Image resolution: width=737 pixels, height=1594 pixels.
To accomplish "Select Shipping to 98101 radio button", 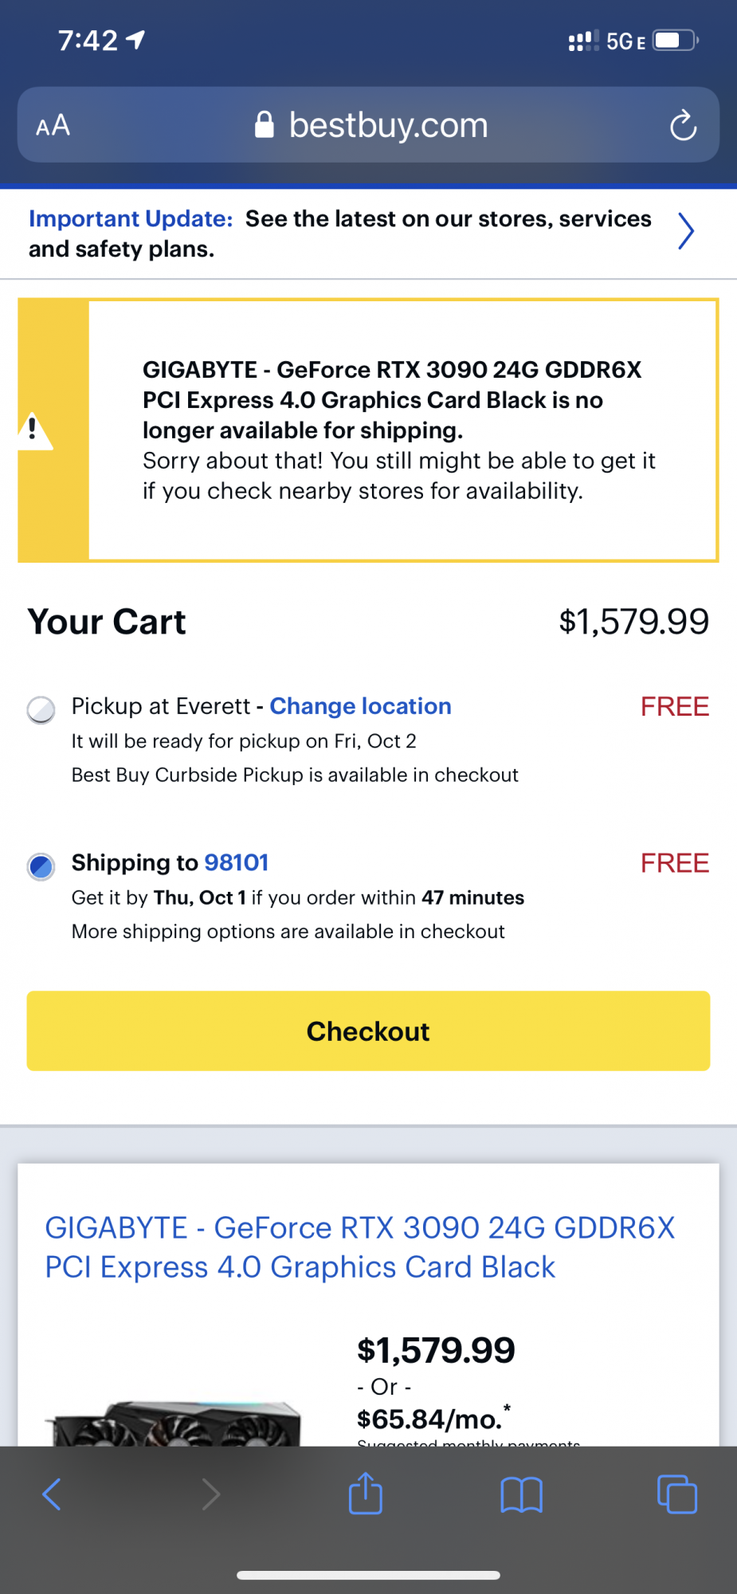I will 41,866.
